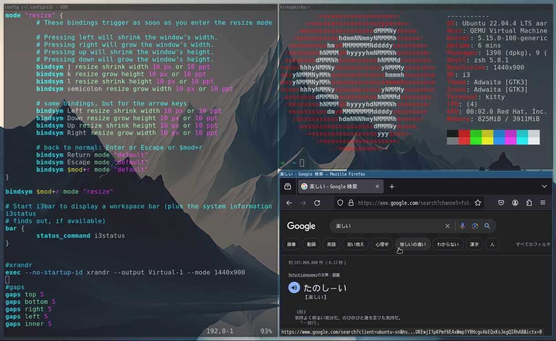Open the 詳細 link
Image resolution: width=556 pixels, height=341 pixels.
(336, 275)
